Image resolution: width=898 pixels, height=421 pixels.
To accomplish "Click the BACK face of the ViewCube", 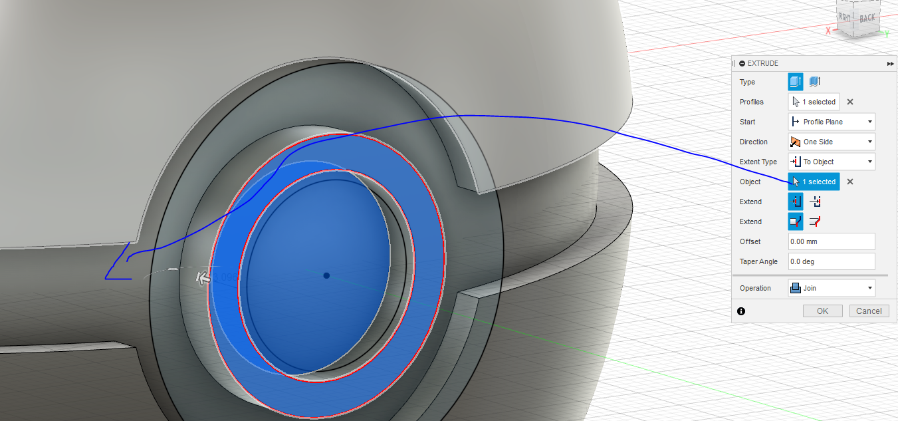I will click(x=867, y=19).
